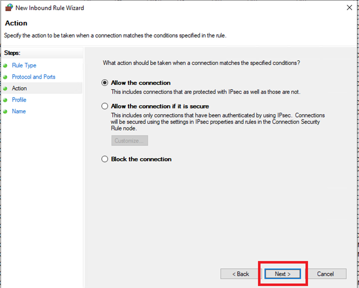
Task: Choose Allow the connection if it is secure
Action: tap(104, 106)
